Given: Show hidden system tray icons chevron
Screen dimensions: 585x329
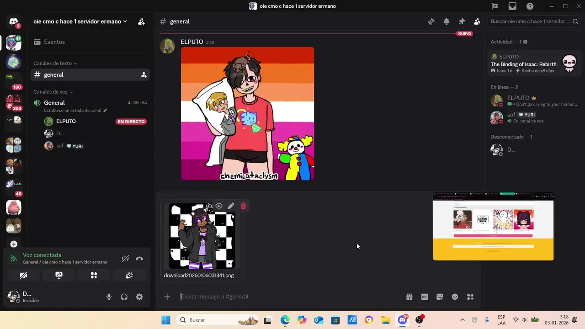Looking at the screenshot, I should coord(462,320).
